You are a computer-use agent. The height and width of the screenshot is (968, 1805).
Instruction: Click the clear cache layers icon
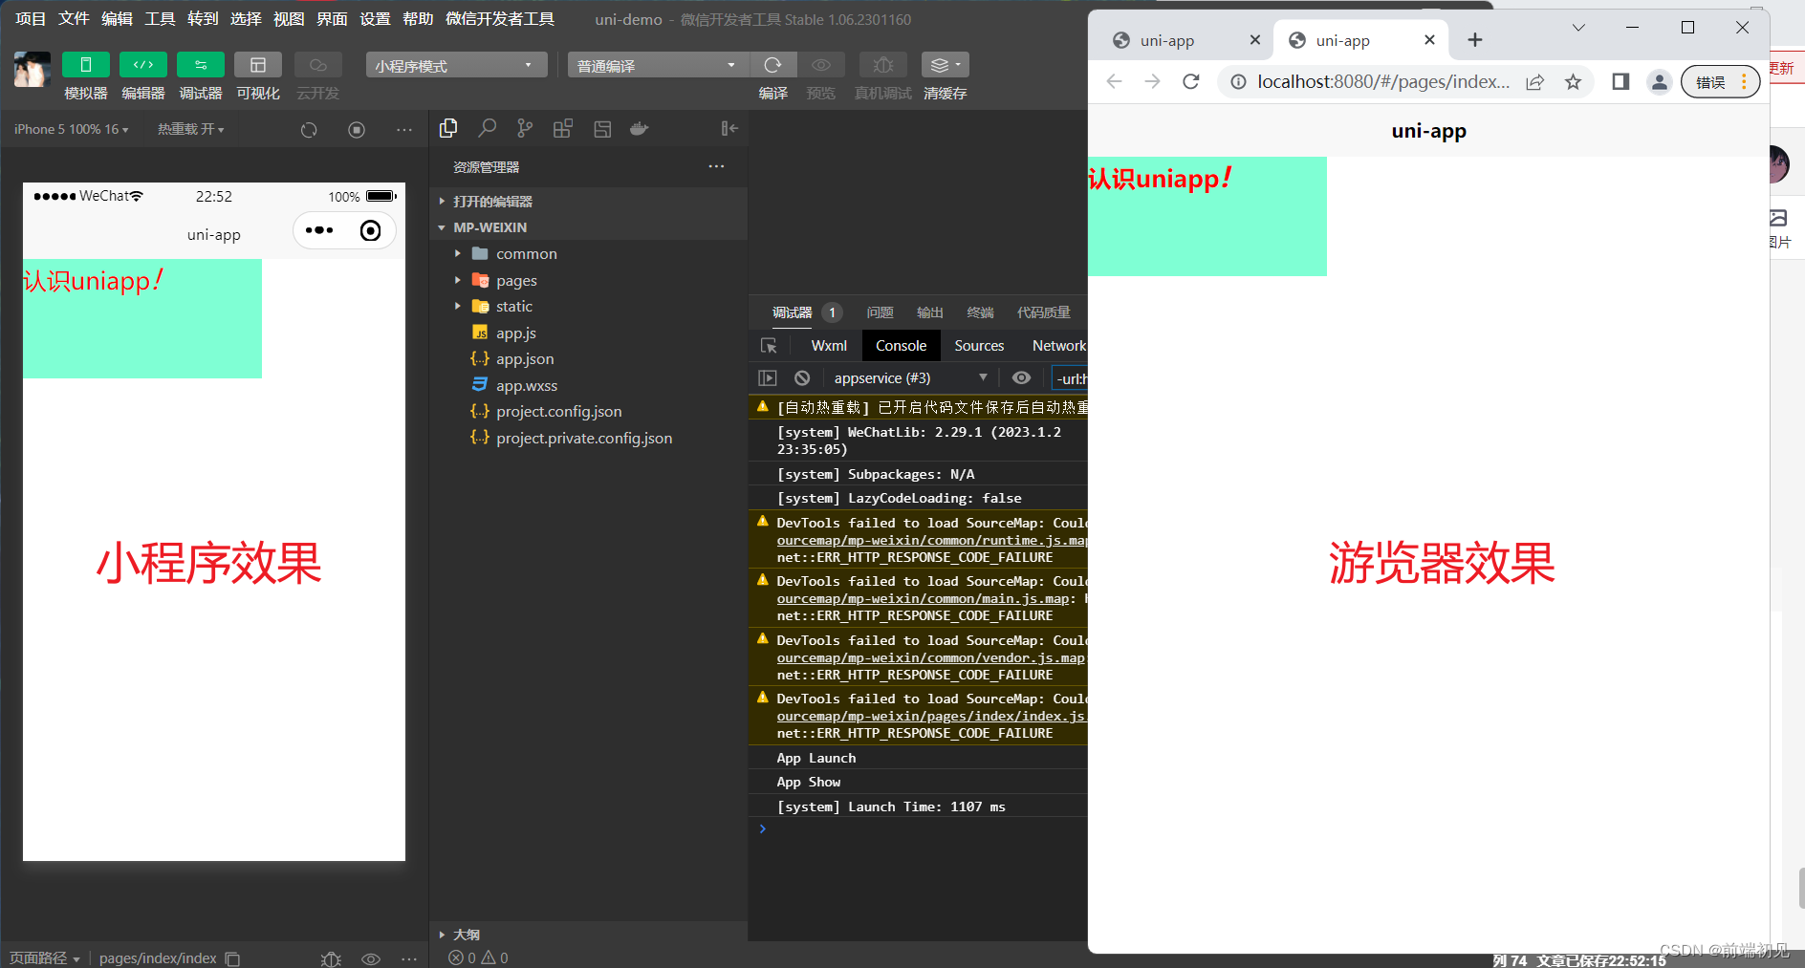click(x=945, y=65)
